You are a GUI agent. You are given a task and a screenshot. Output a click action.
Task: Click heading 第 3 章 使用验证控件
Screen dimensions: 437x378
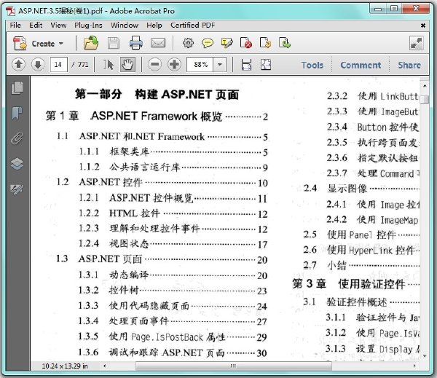click(x=356, y=284)
